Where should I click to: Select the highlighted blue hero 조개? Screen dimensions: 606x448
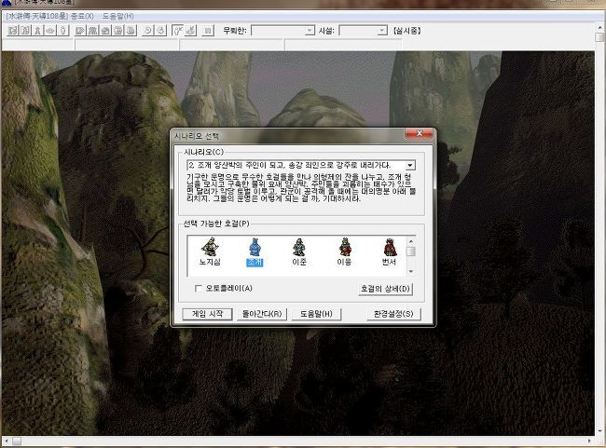click(255, 252)
